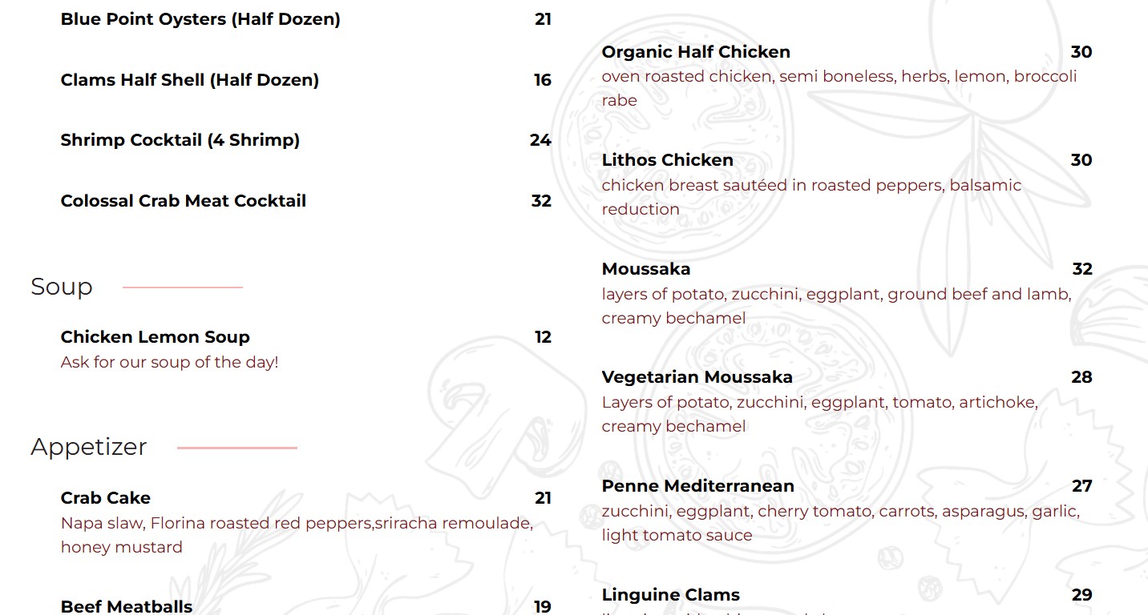Click the Appetizer section heading
Screen dimensions: 1148x615
coord(89,447)
